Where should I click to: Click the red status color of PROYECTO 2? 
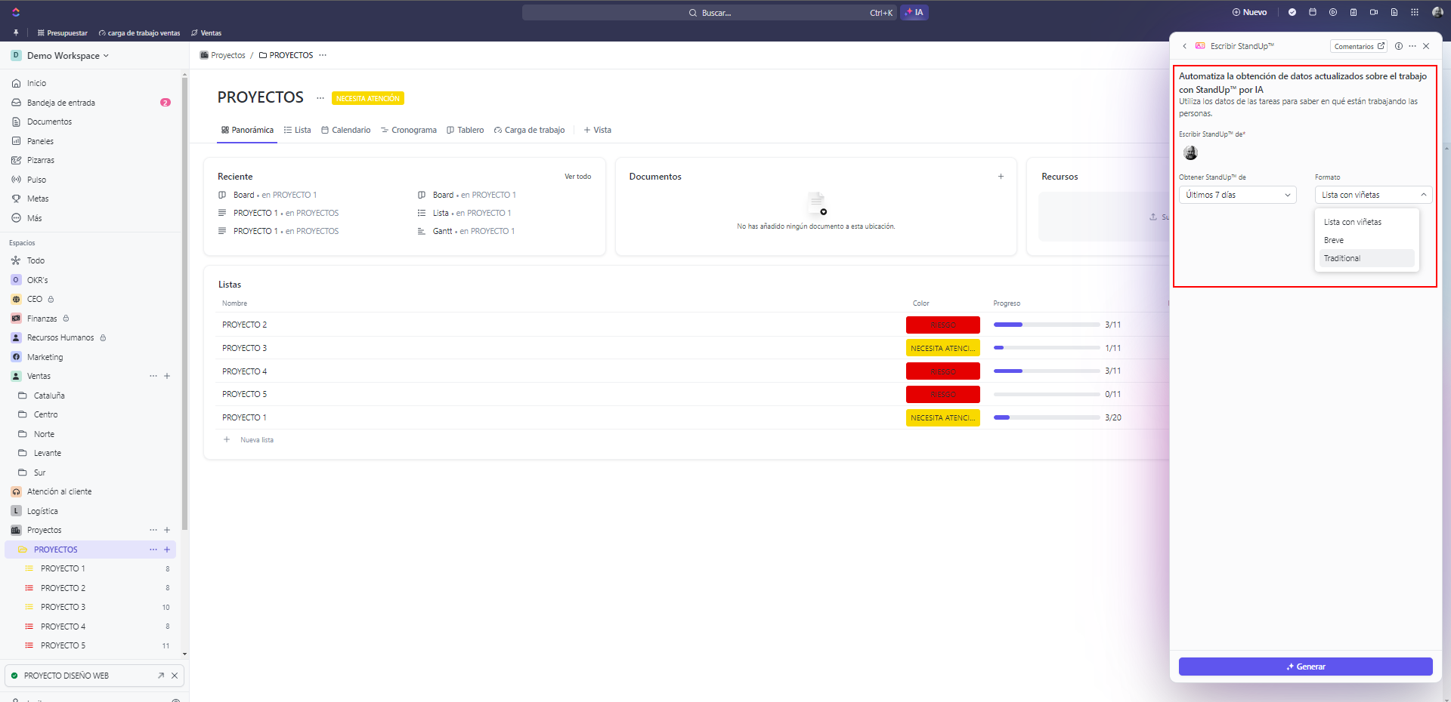tap(942, 325)
